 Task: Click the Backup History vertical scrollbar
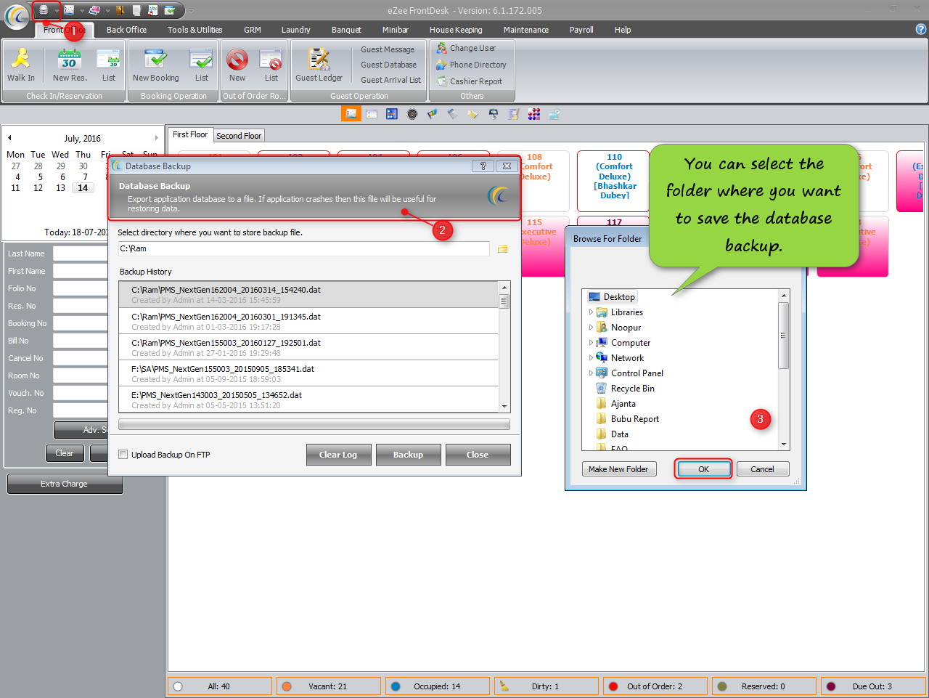coord(504,347)
